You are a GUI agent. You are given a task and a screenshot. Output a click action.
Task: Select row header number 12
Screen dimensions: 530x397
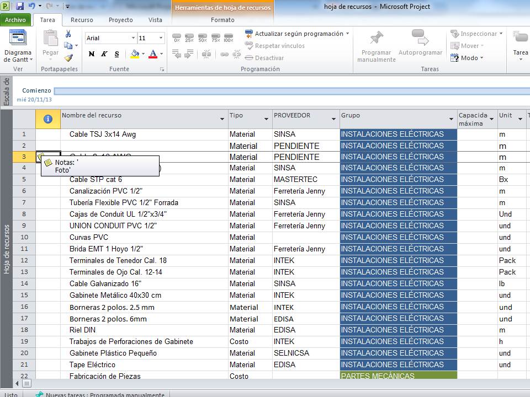coord(24,260)
